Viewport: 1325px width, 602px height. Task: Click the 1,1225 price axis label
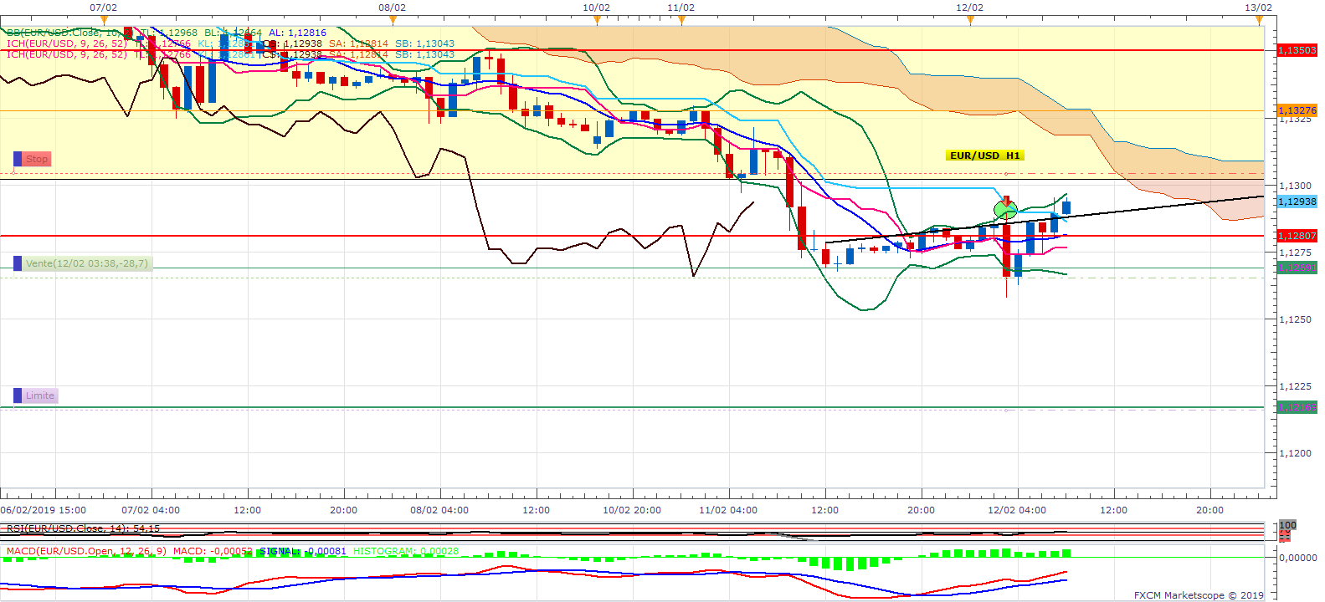tap(1295, 386)
